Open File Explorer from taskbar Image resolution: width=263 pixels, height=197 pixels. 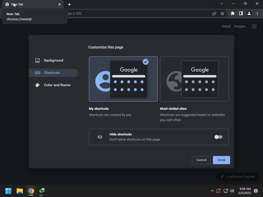click(x=20, y=191)
